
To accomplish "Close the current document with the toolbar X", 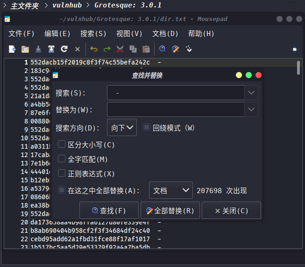I will tap(78, 49).
